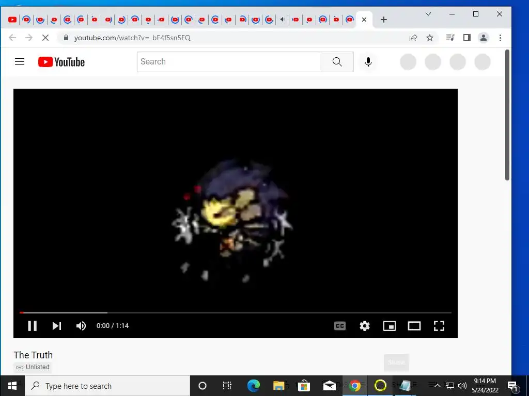Stop loading the page
The width and height of the screenshot is (529, 396).
[x=45, y=38]
